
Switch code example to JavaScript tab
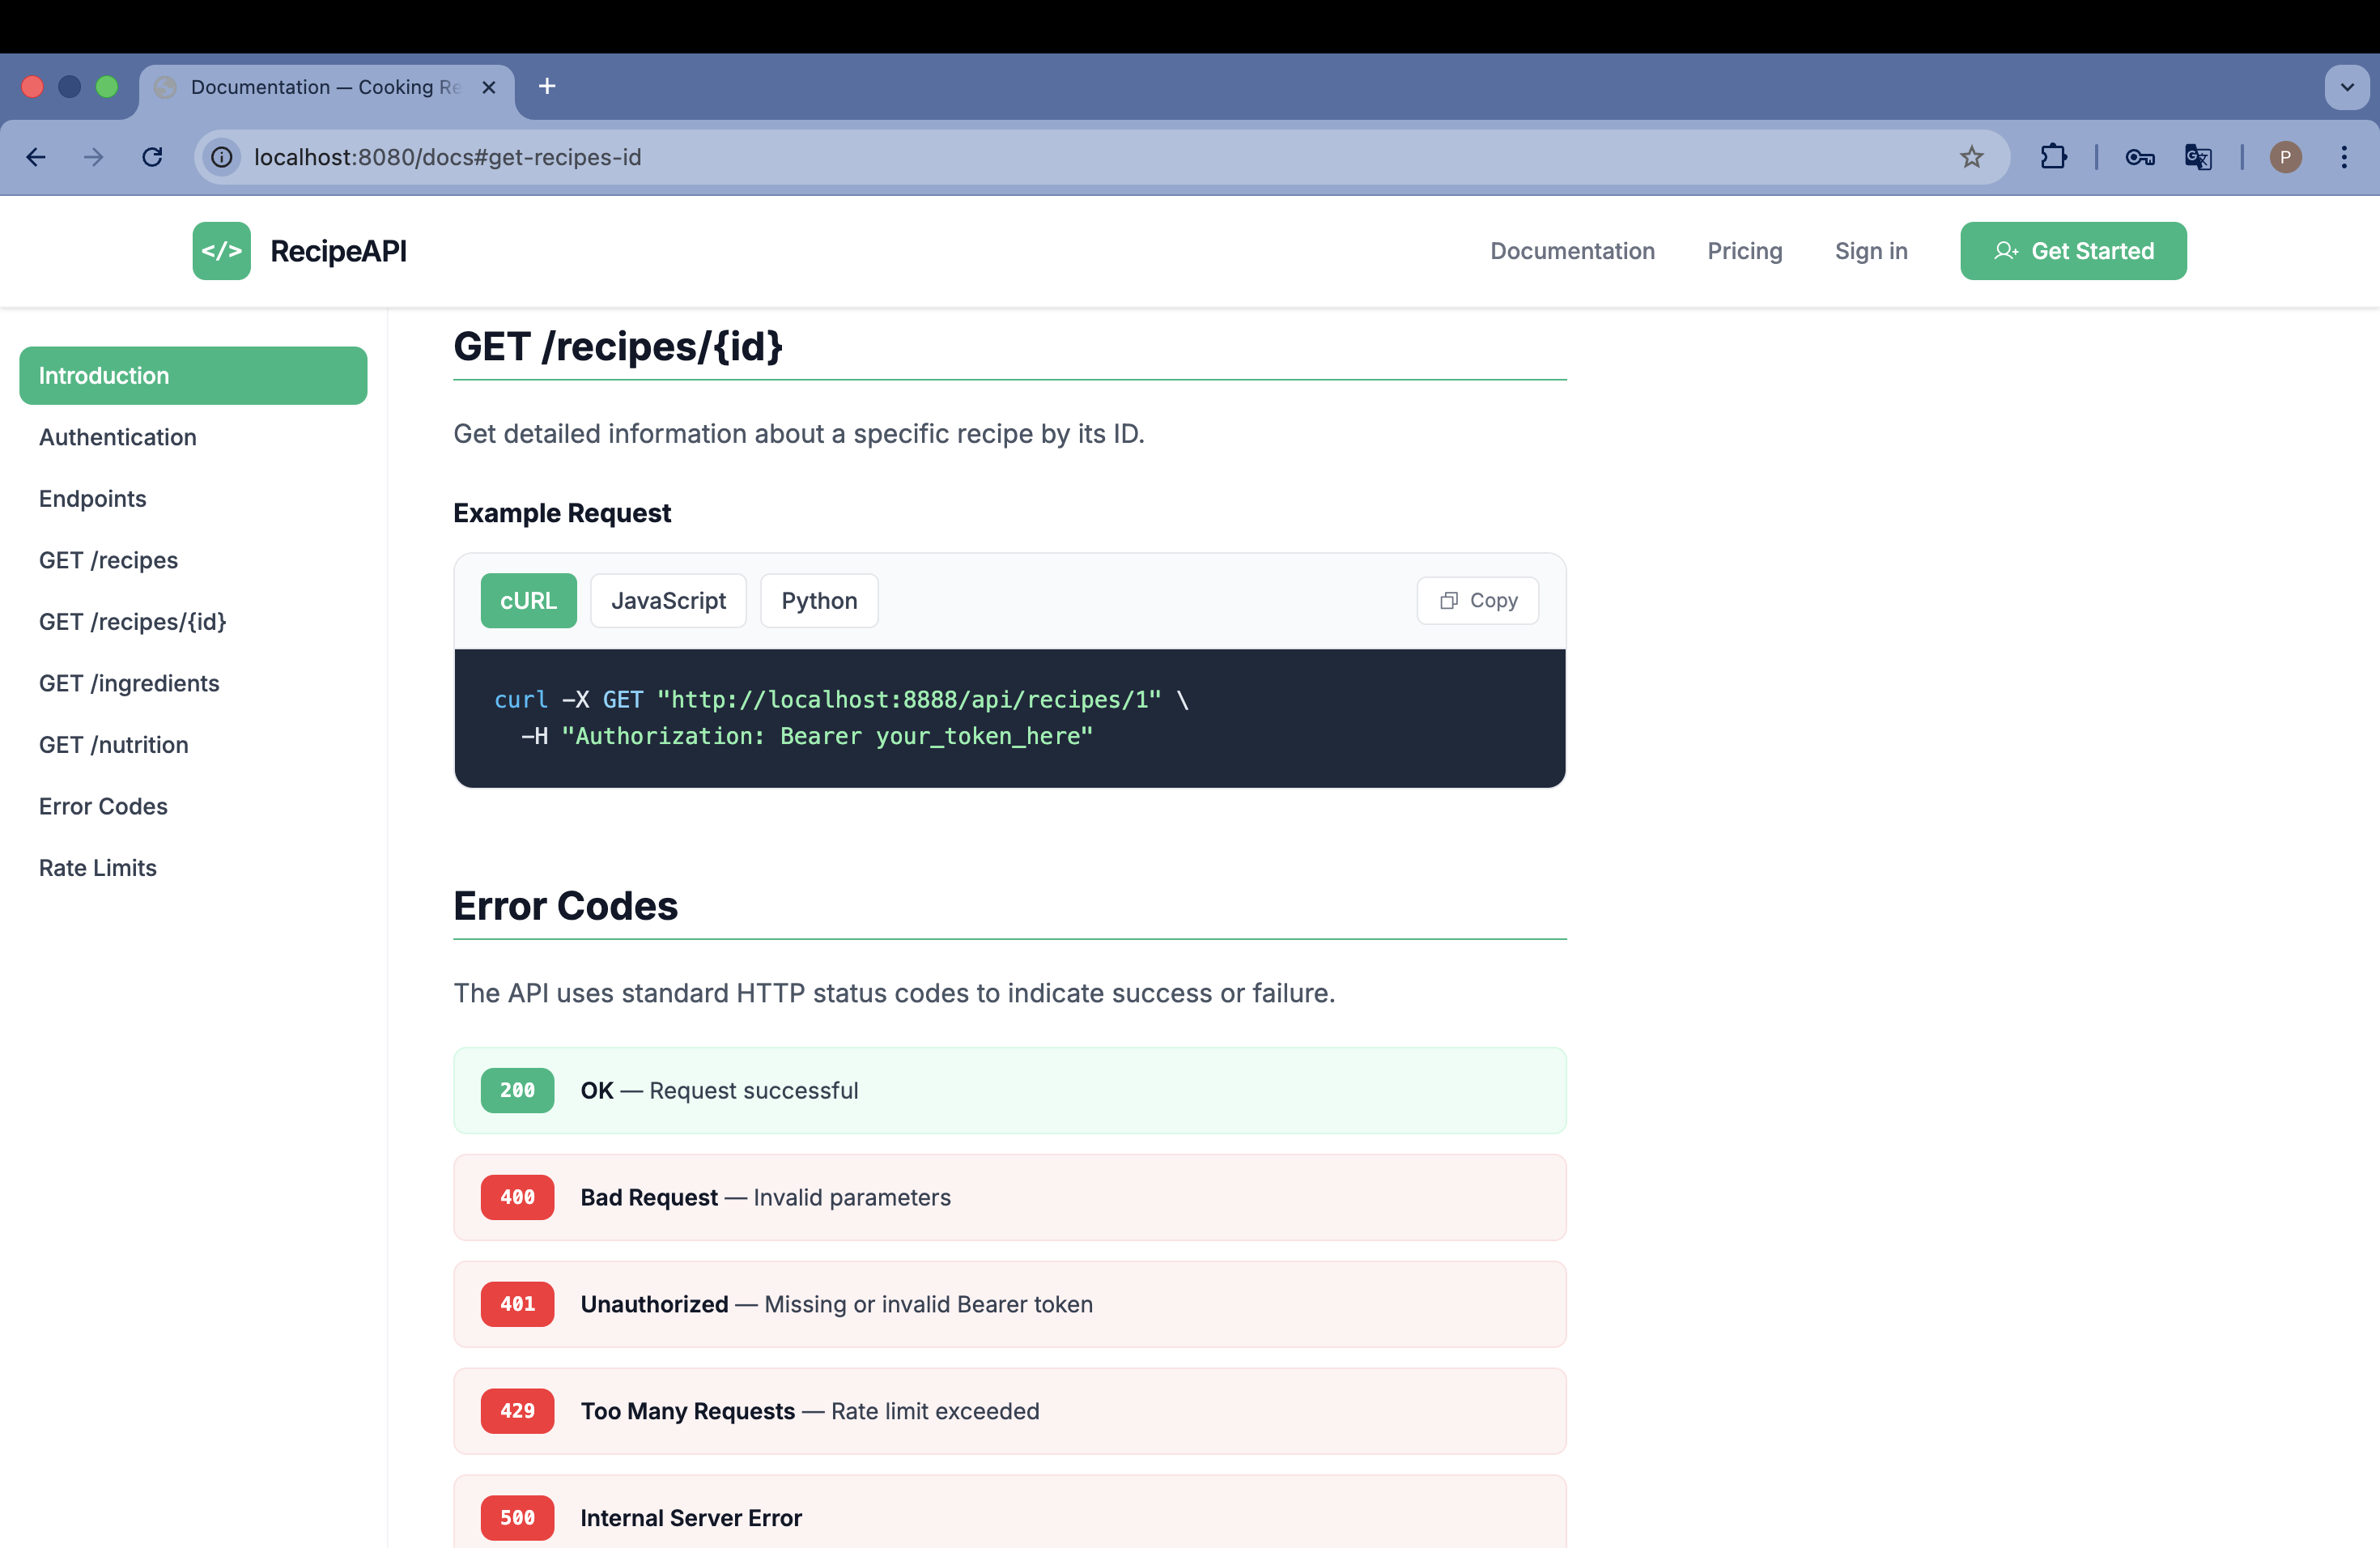point(668,600)
